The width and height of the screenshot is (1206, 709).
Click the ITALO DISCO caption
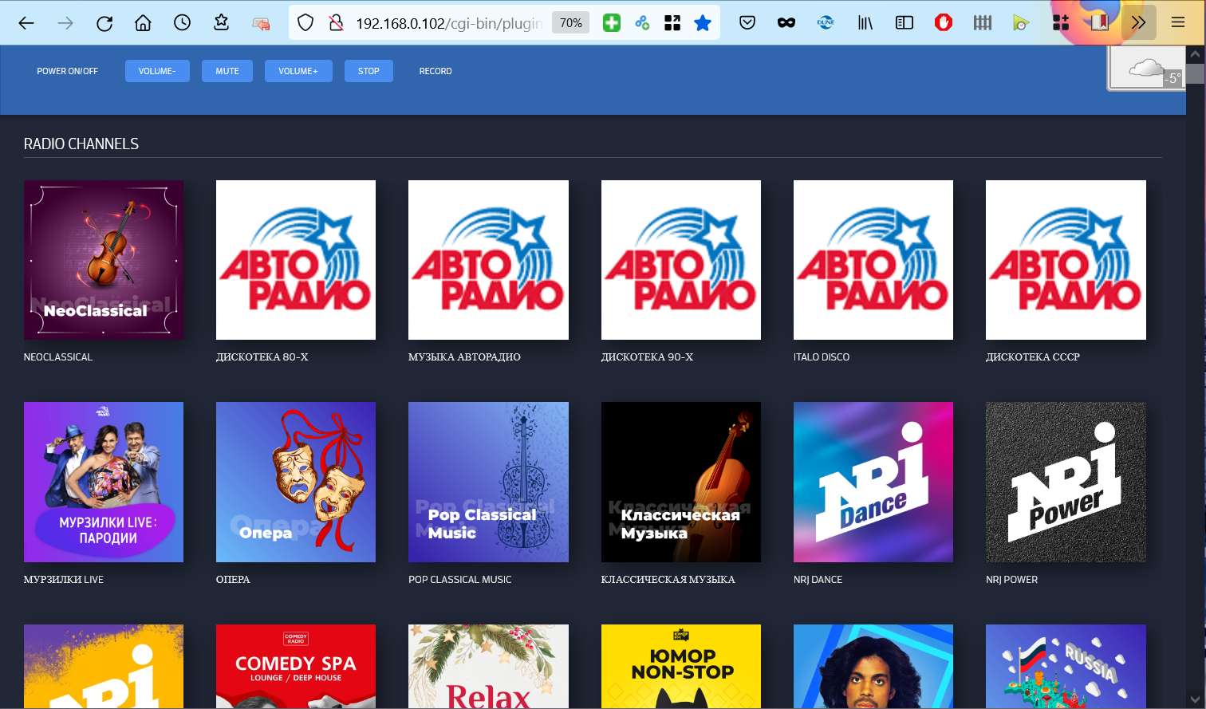pos(822,357)
